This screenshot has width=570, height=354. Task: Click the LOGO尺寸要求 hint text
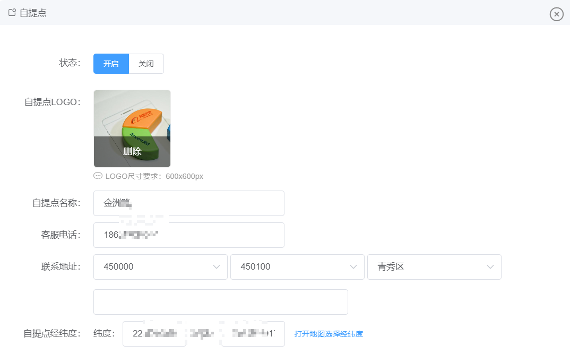click(154, 176)
